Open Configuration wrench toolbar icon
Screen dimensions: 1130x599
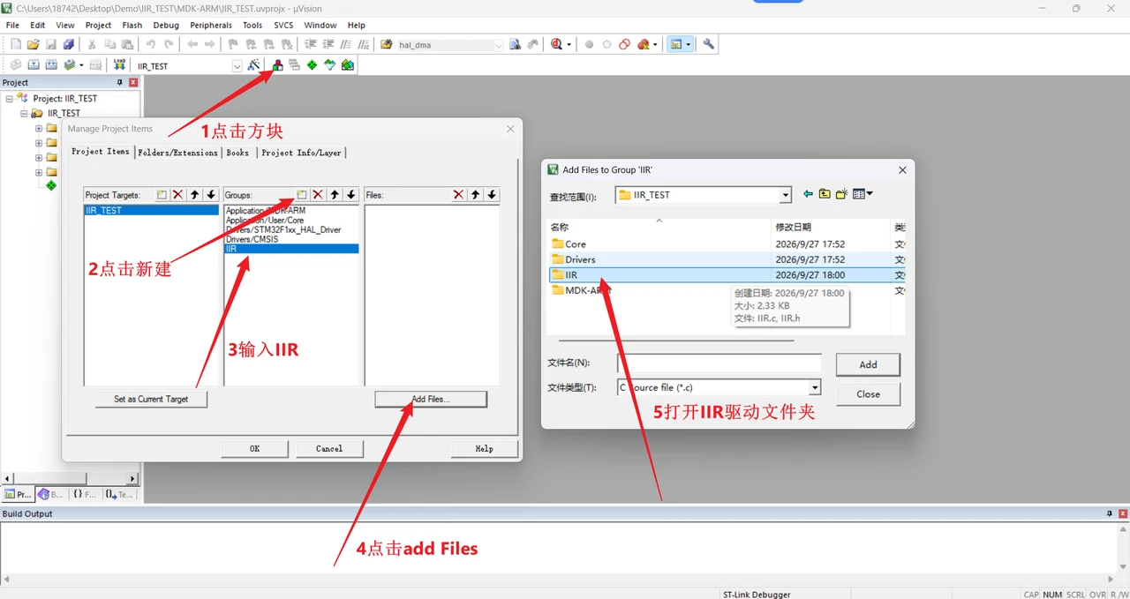pyautogui.click(x=708, y=44)
